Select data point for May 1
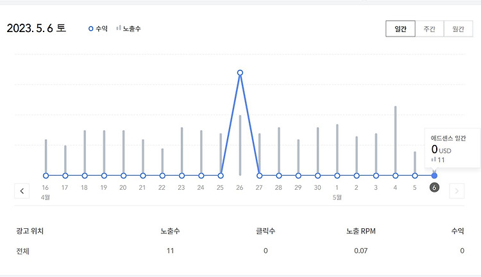Image resolution: width=481 pixels, height=277 pixels. point(337,176)
